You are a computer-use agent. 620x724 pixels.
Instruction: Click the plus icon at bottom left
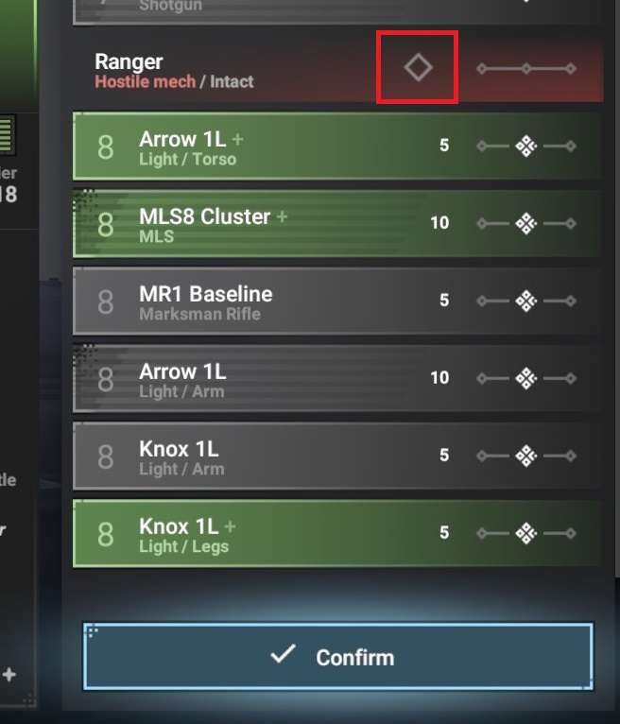tap(9, 675)
